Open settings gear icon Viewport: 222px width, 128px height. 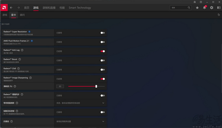point(212,8)
